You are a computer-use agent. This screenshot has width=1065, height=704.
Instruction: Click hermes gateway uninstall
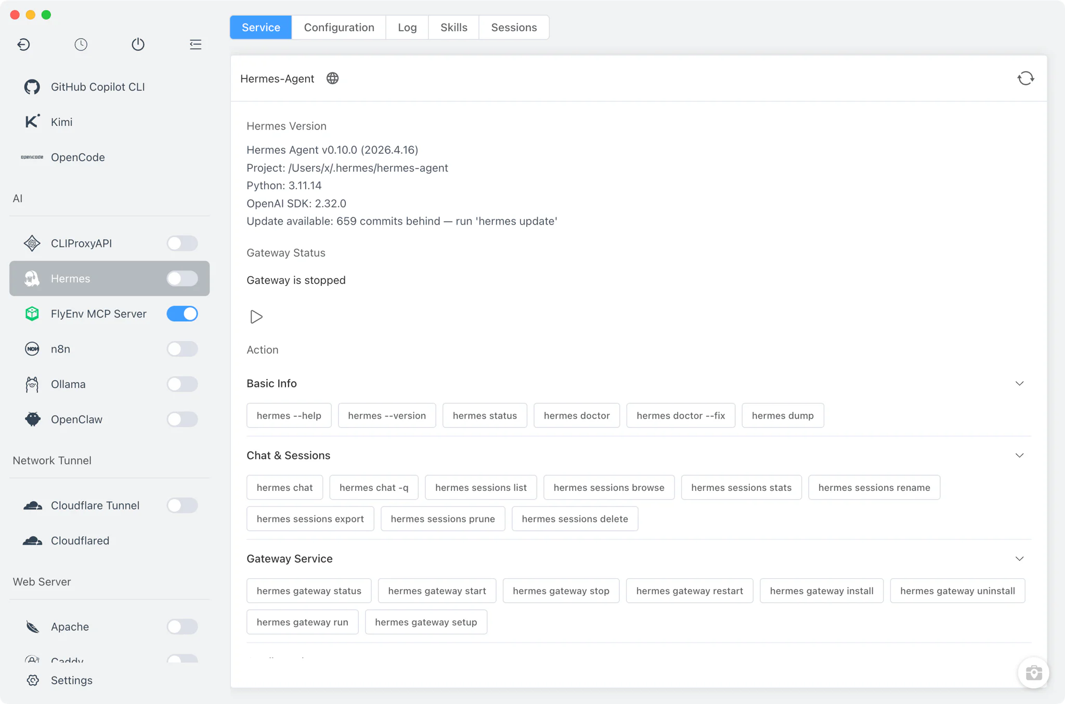pos(958,591)
